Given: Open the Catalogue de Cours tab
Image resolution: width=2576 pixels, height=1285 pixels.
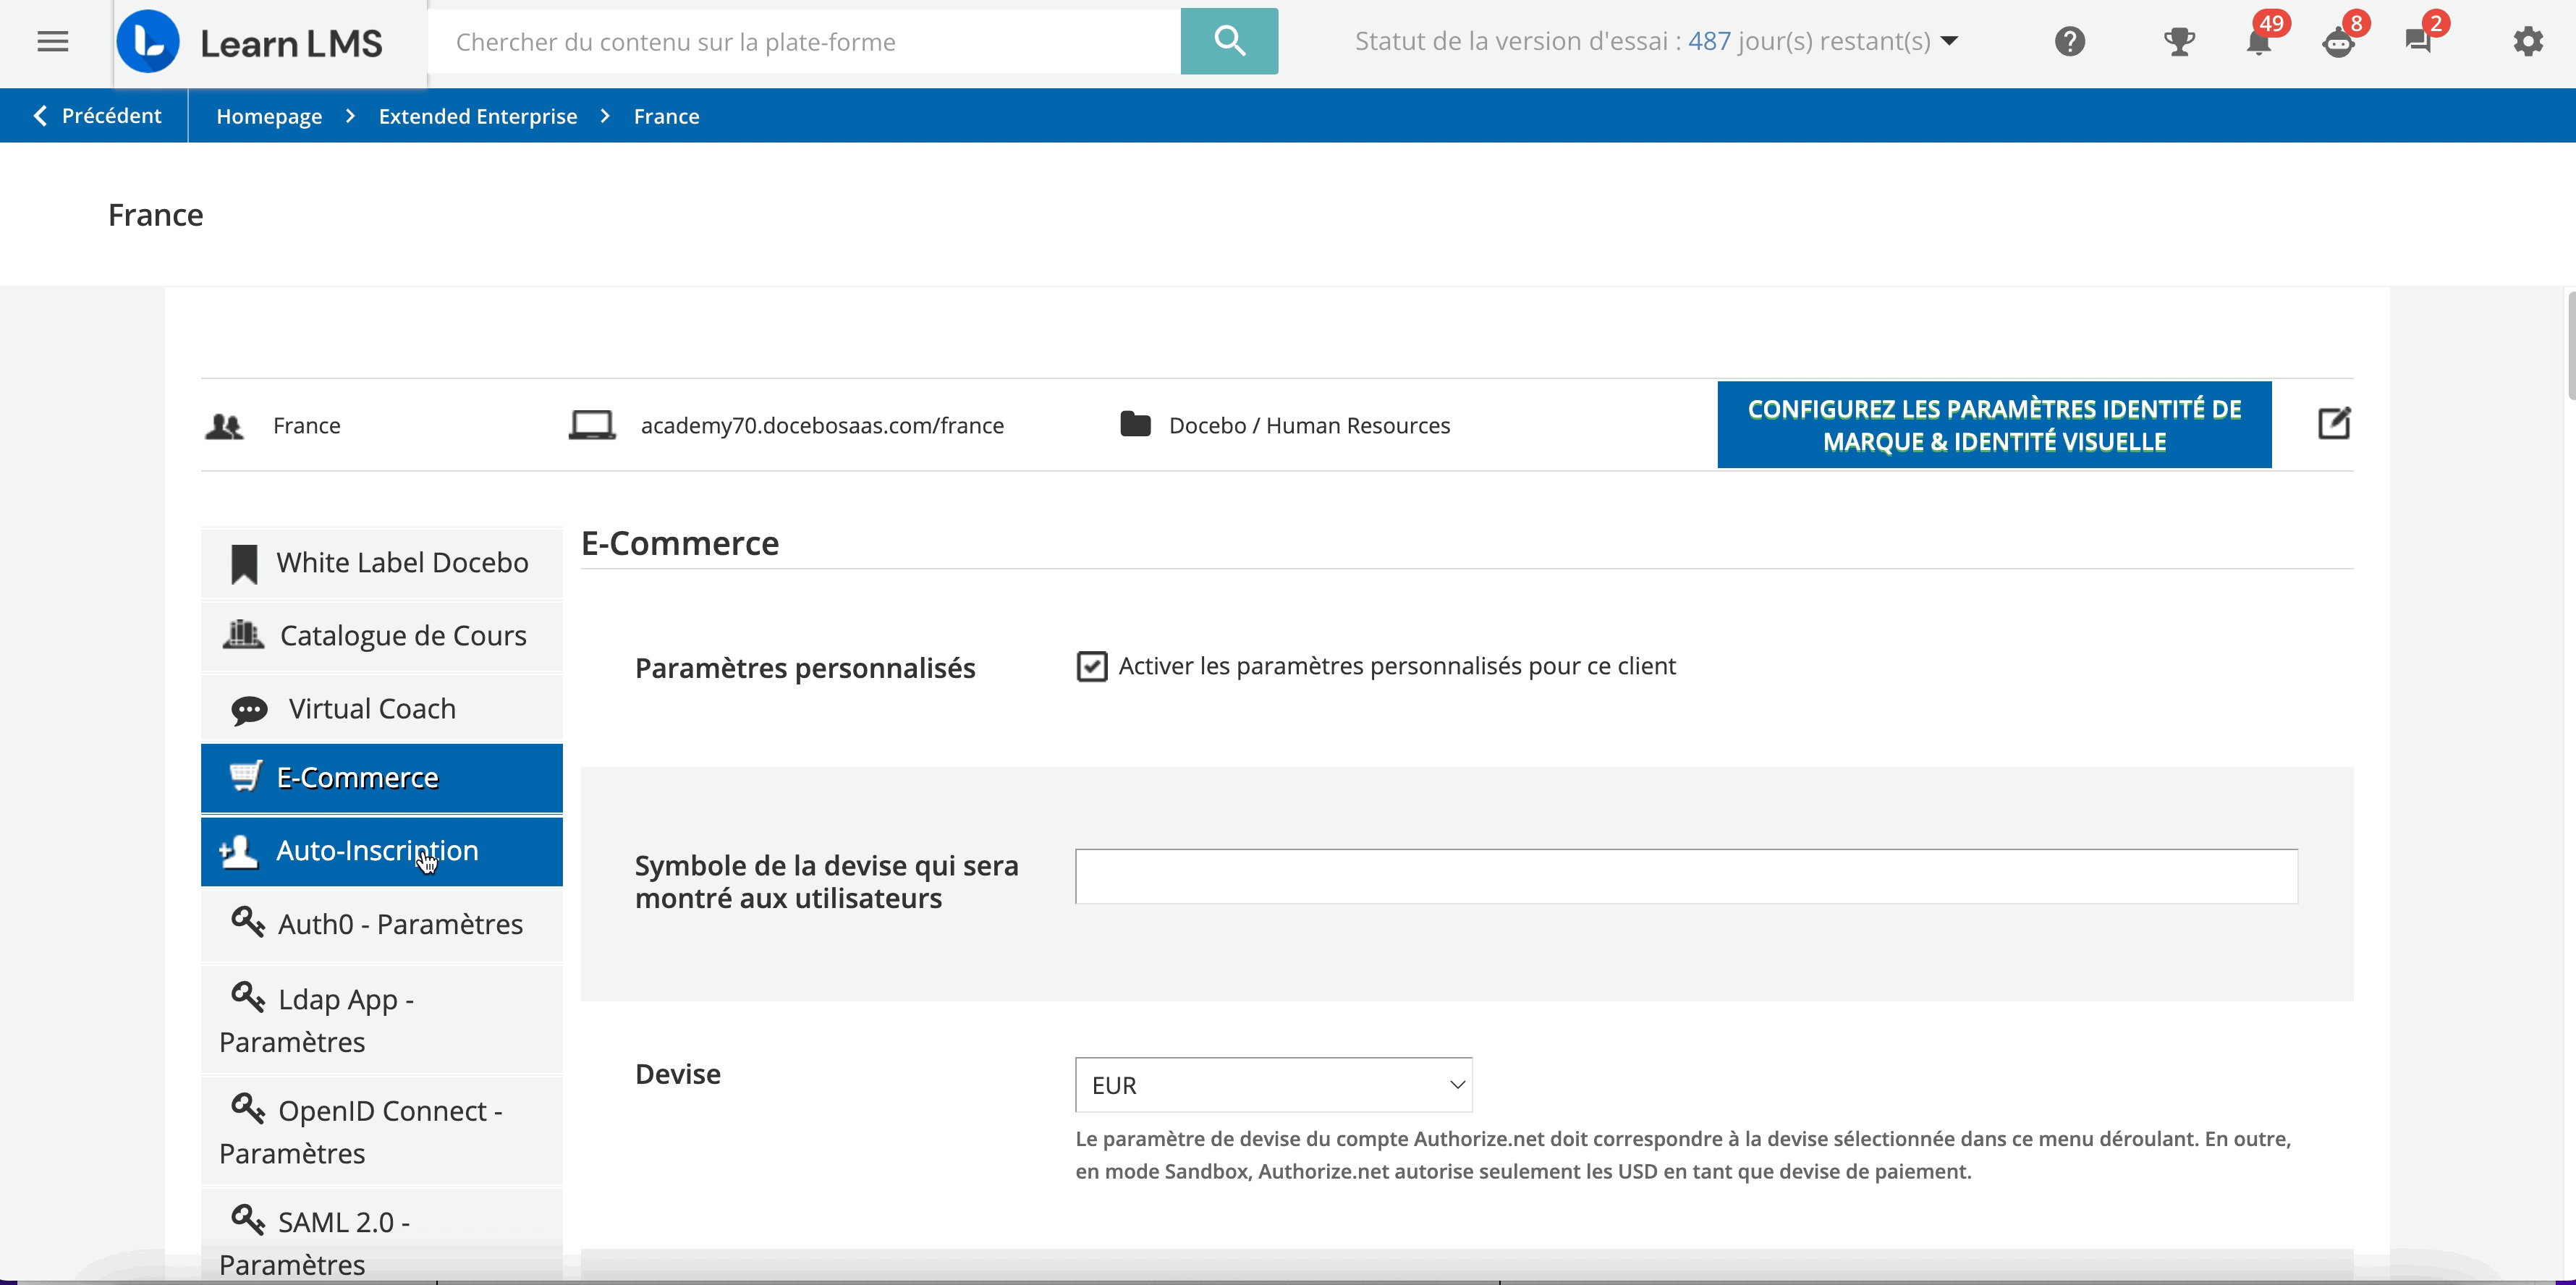Looking at the screenshot, I should 381,636.
